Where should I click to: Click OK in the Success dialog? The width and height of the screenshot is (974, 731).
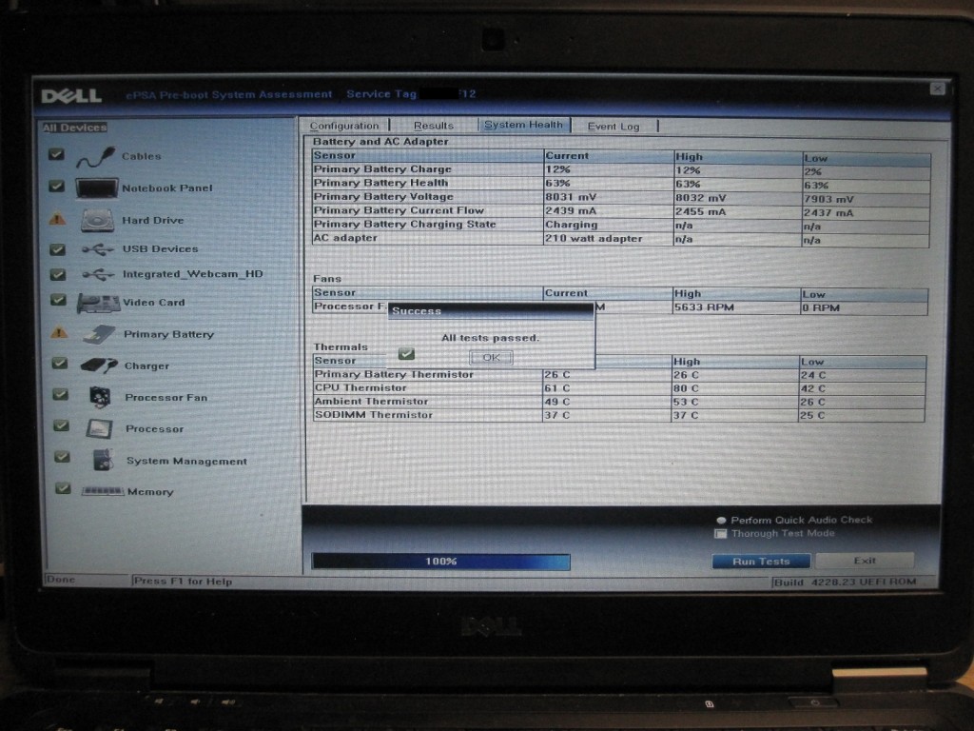[491, 358]
